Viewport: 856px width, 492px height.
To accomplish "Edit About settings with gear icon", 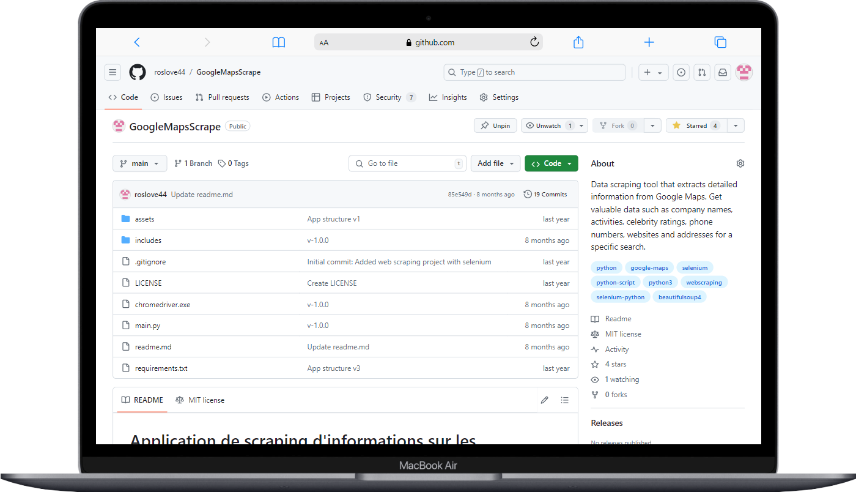I will 740,163.
